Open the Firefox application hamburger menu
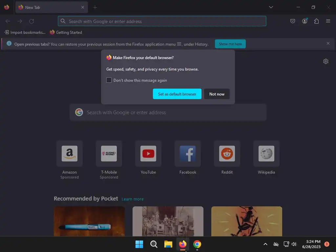336x252 pixels. 328,21
